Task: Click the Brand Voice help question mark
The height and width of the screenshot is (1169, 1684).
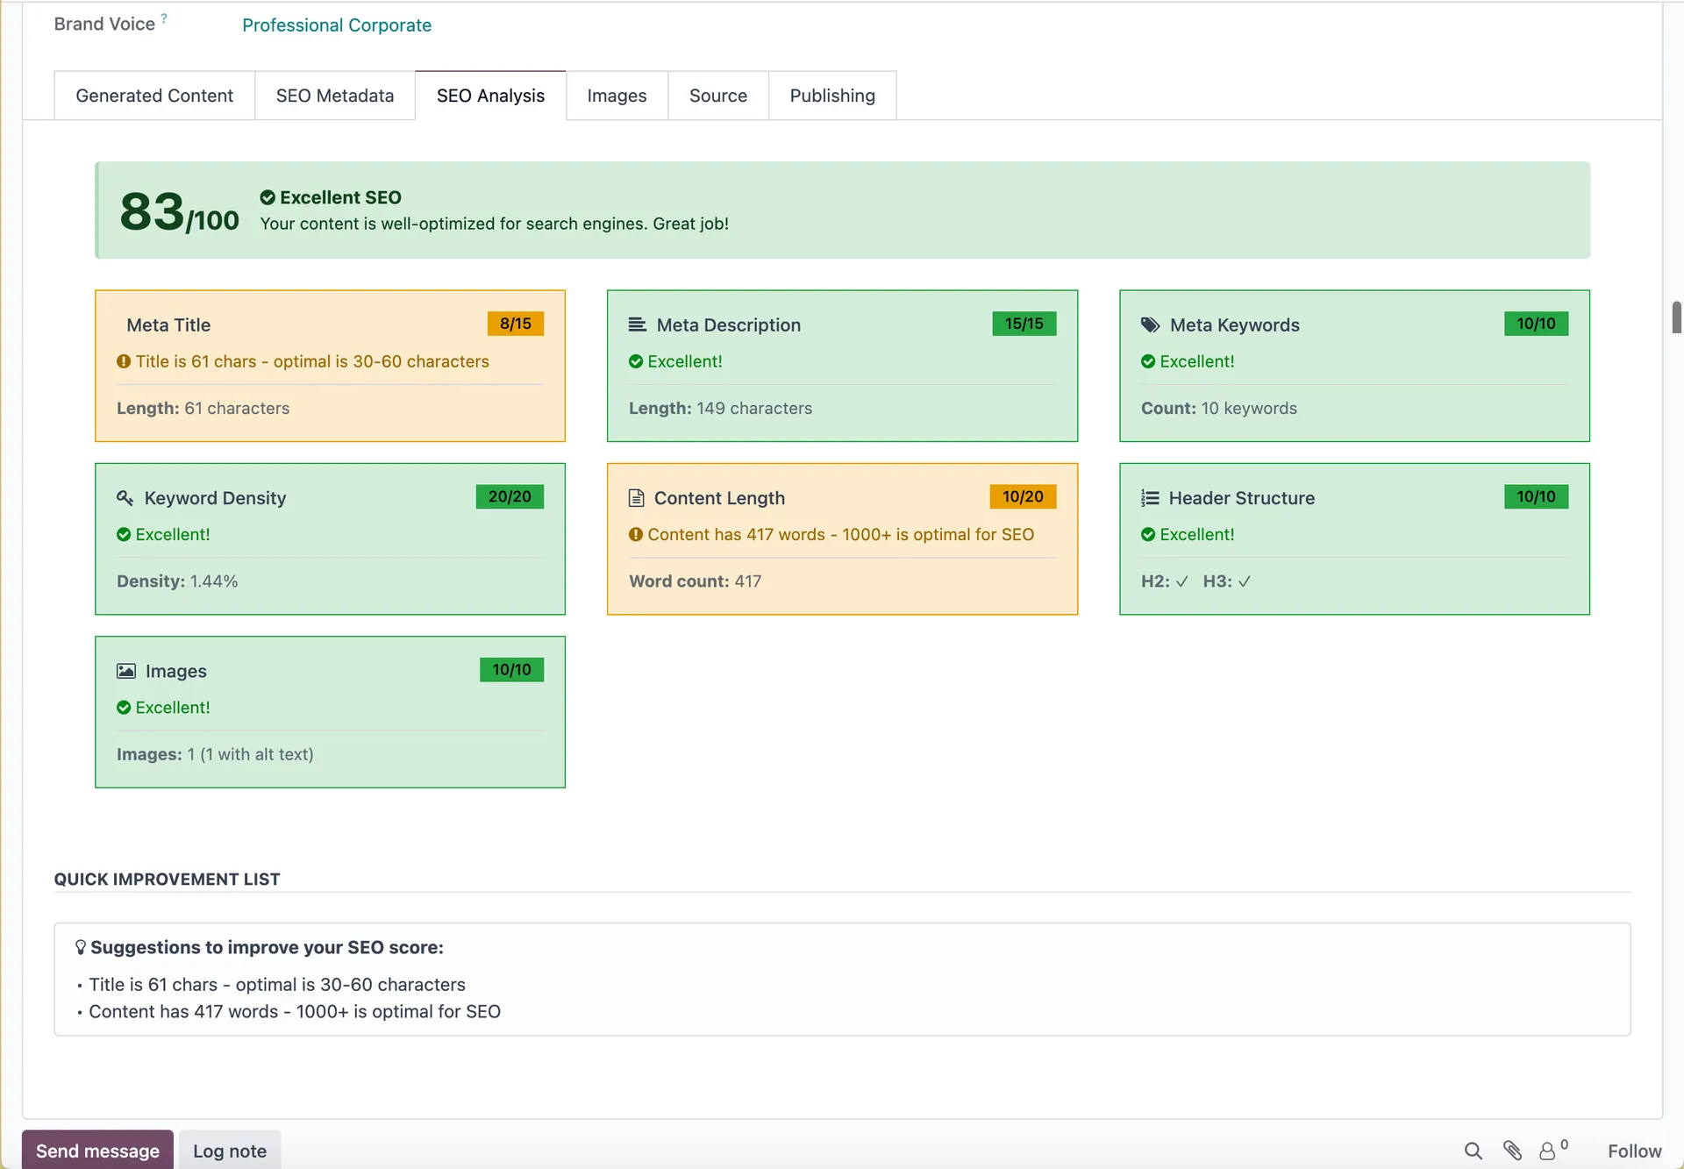Action: 164,18
